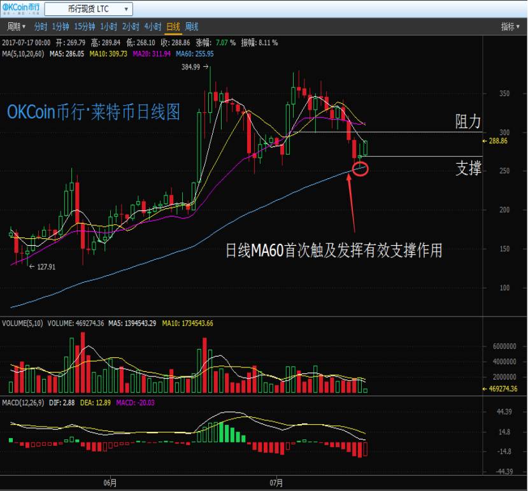Click the 涨幅 7.07 % change value
The width and height of the screenshot is (528, 491).
point(216,43)
